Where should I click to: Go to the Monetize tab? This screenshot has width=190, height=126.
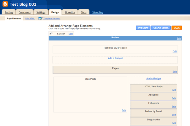(70, 12)
